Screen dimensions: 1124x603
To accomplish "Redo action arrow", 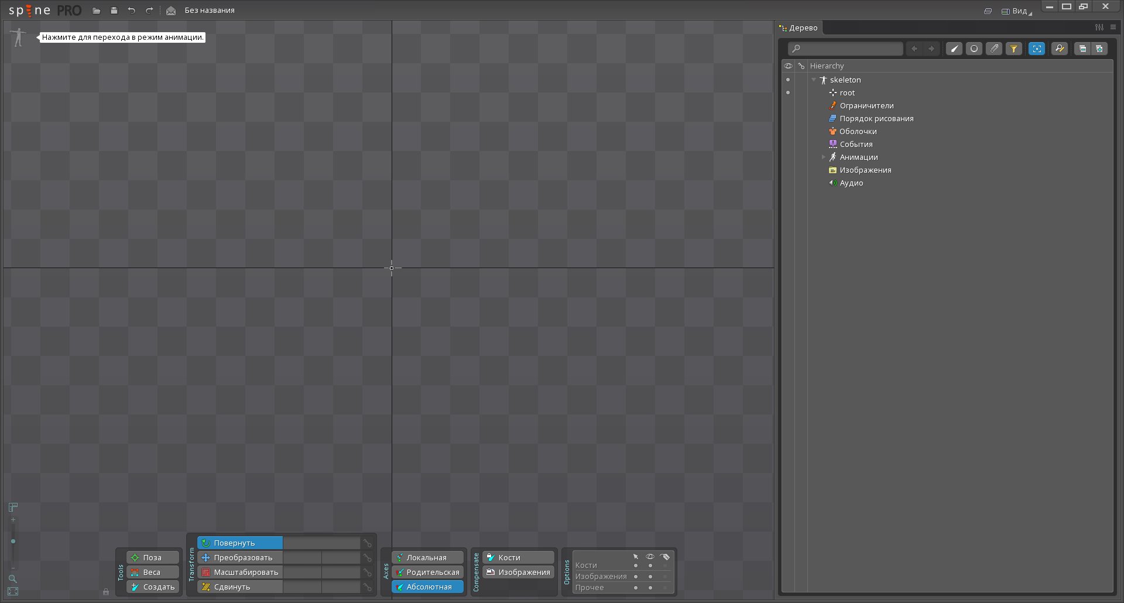I will pyautogui.click(x=149, y=11).
